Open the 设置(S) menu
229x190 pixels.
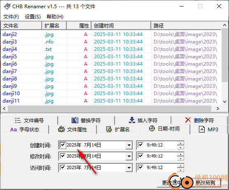click(x=33, y=17)
